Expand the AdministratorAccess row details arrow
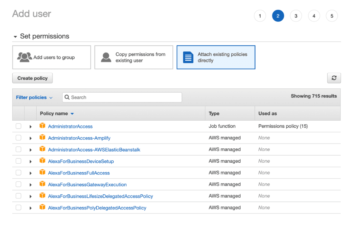The image size is (355, 233). tap(31, 127)
